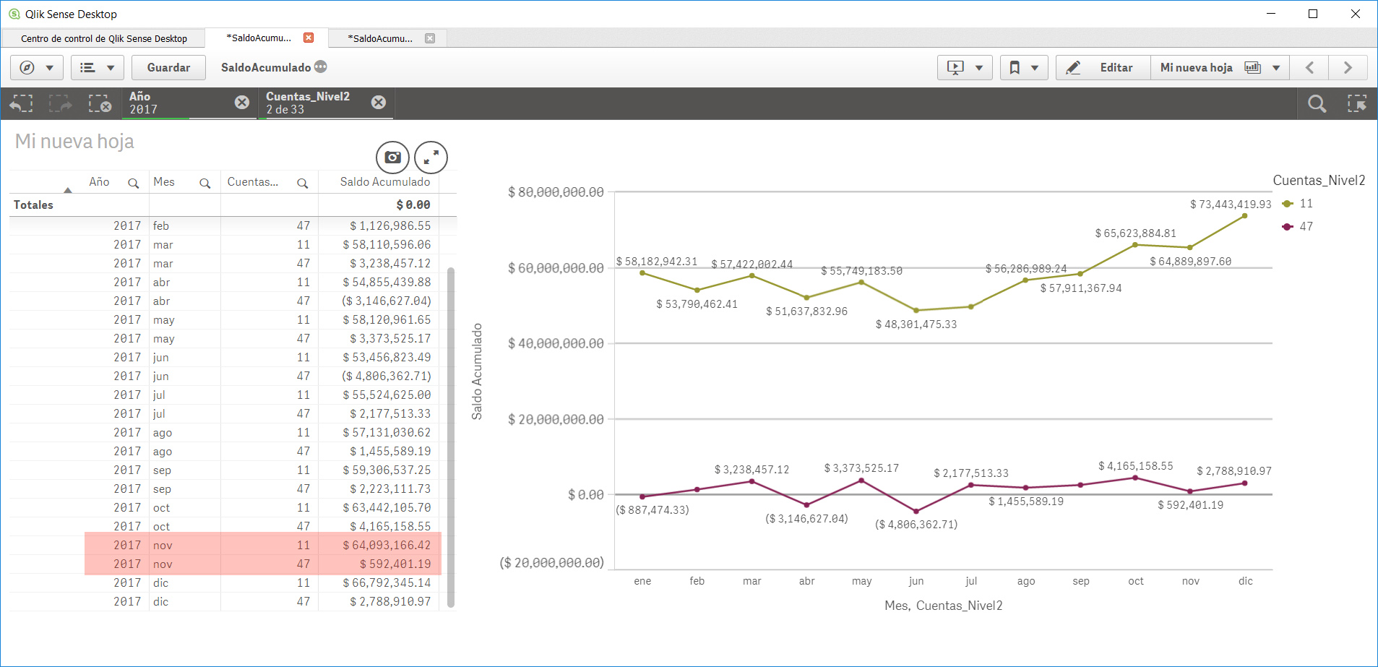This screenshot has height=667, width=1378.
Task: Click the ene label on chart axis
Action: [x=642, y=581]
